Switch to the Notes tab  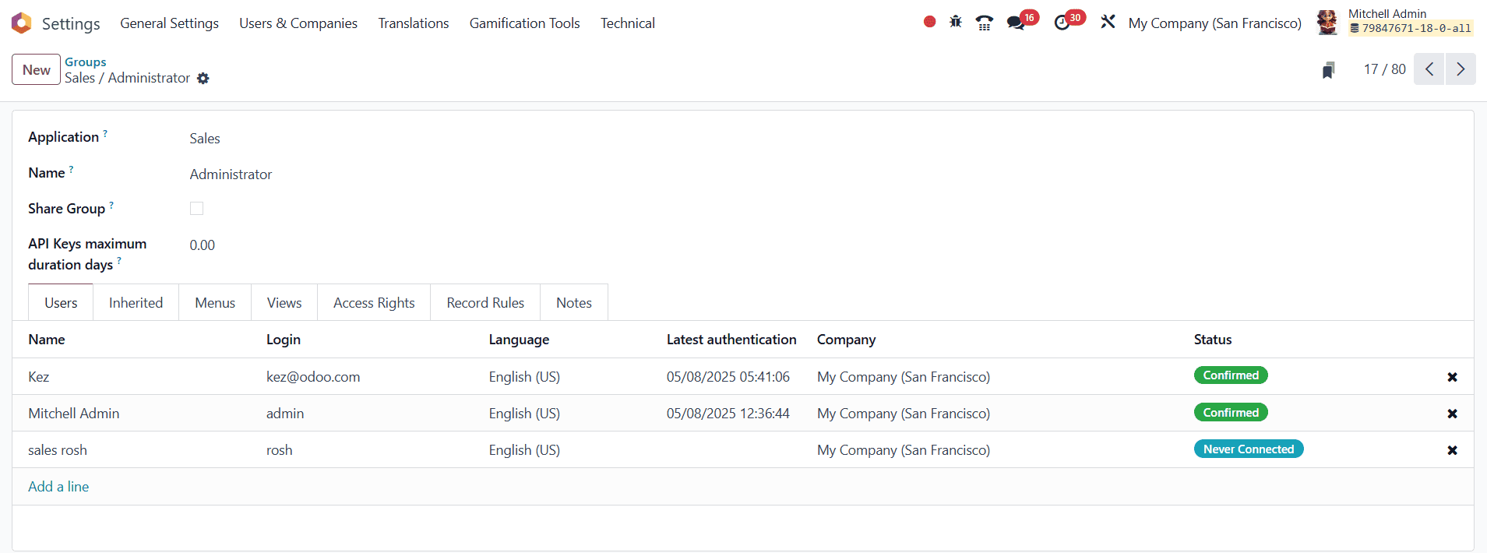coord(574,303)
